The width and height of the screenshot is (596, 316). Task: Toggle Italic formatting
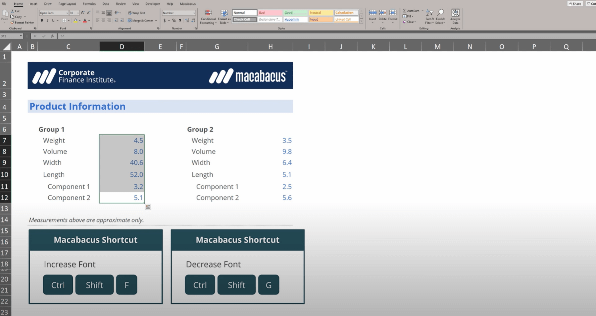coord(47,21)
